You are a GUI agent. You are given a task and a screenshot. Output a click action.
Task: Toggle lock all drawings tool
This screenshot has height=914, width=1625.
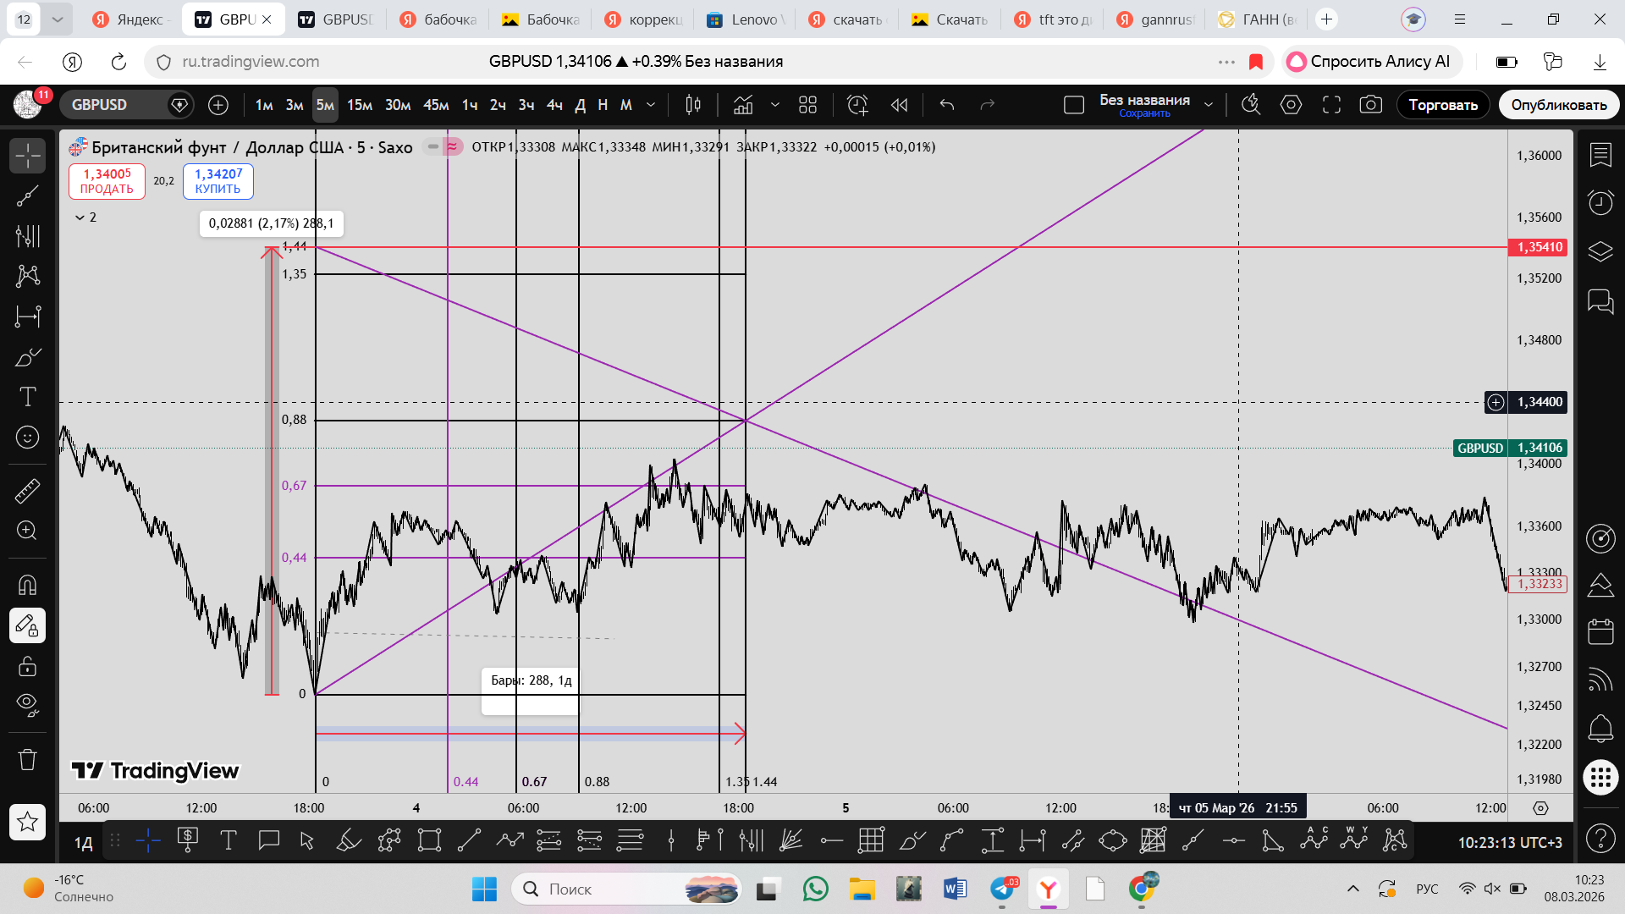[x=27, y=666]
